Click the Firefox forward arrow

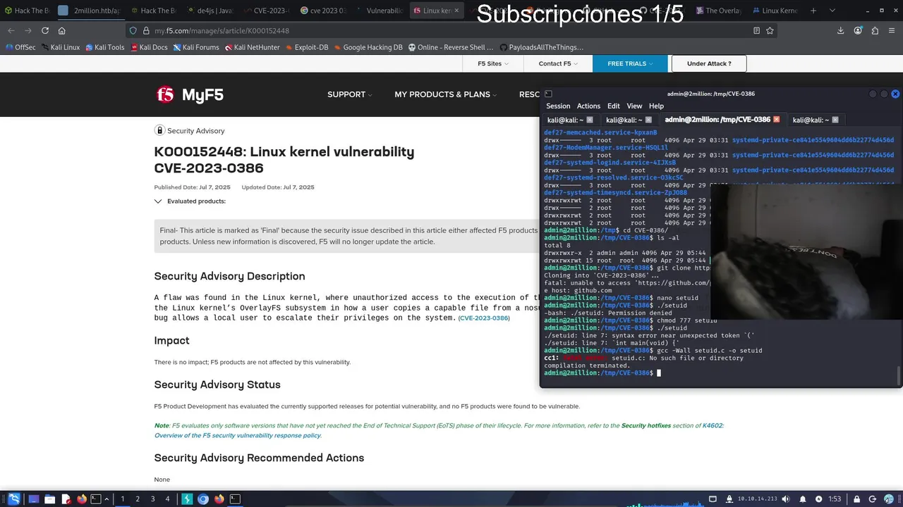pyautogui.click(x=28, y=30)
